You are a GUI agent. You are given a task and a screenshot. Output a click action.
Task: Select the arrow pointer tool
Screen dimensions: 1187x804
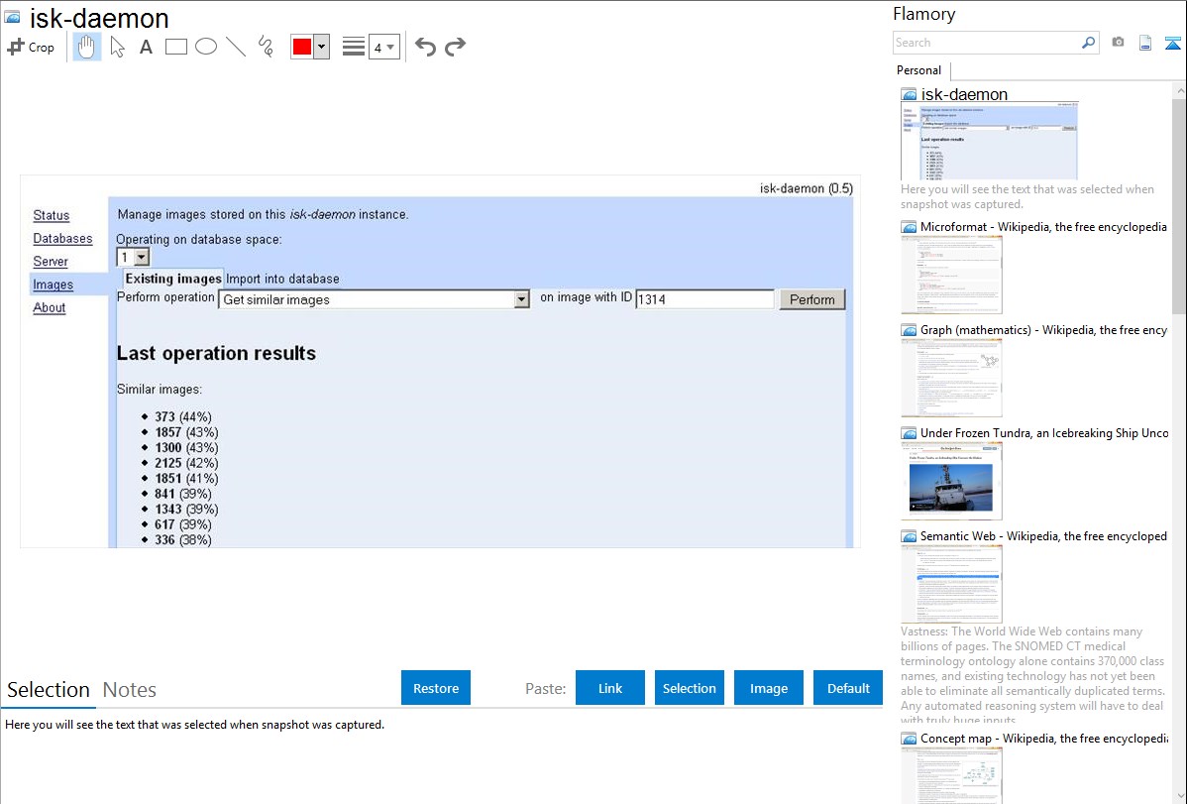117,47
